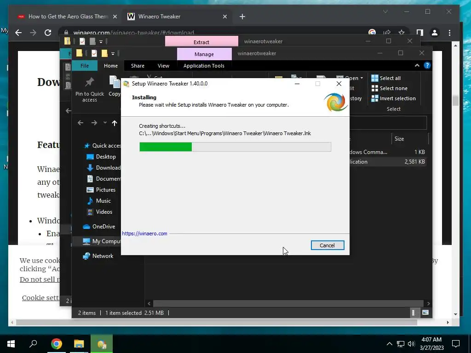Close the Aero Glass Theme tab
This screenshot has width=471, height=353.
(115, 17)
